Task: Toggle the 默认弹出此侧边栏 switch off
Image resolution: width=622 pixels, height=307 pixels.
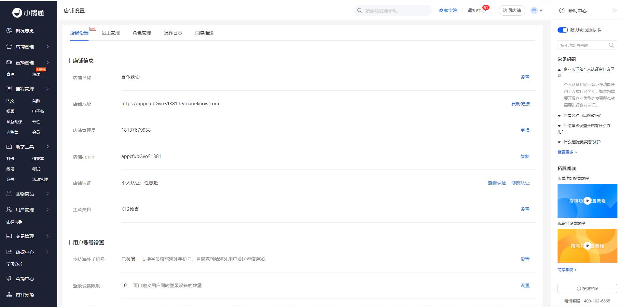Action: [562, 30]
